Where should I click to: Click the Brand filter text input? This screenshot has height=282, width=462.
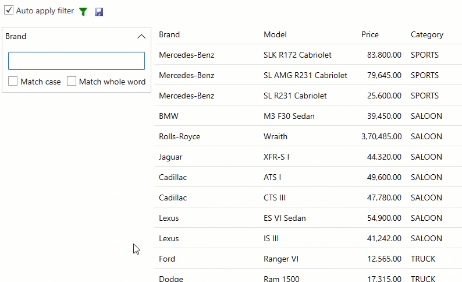(x=77, y=61)
